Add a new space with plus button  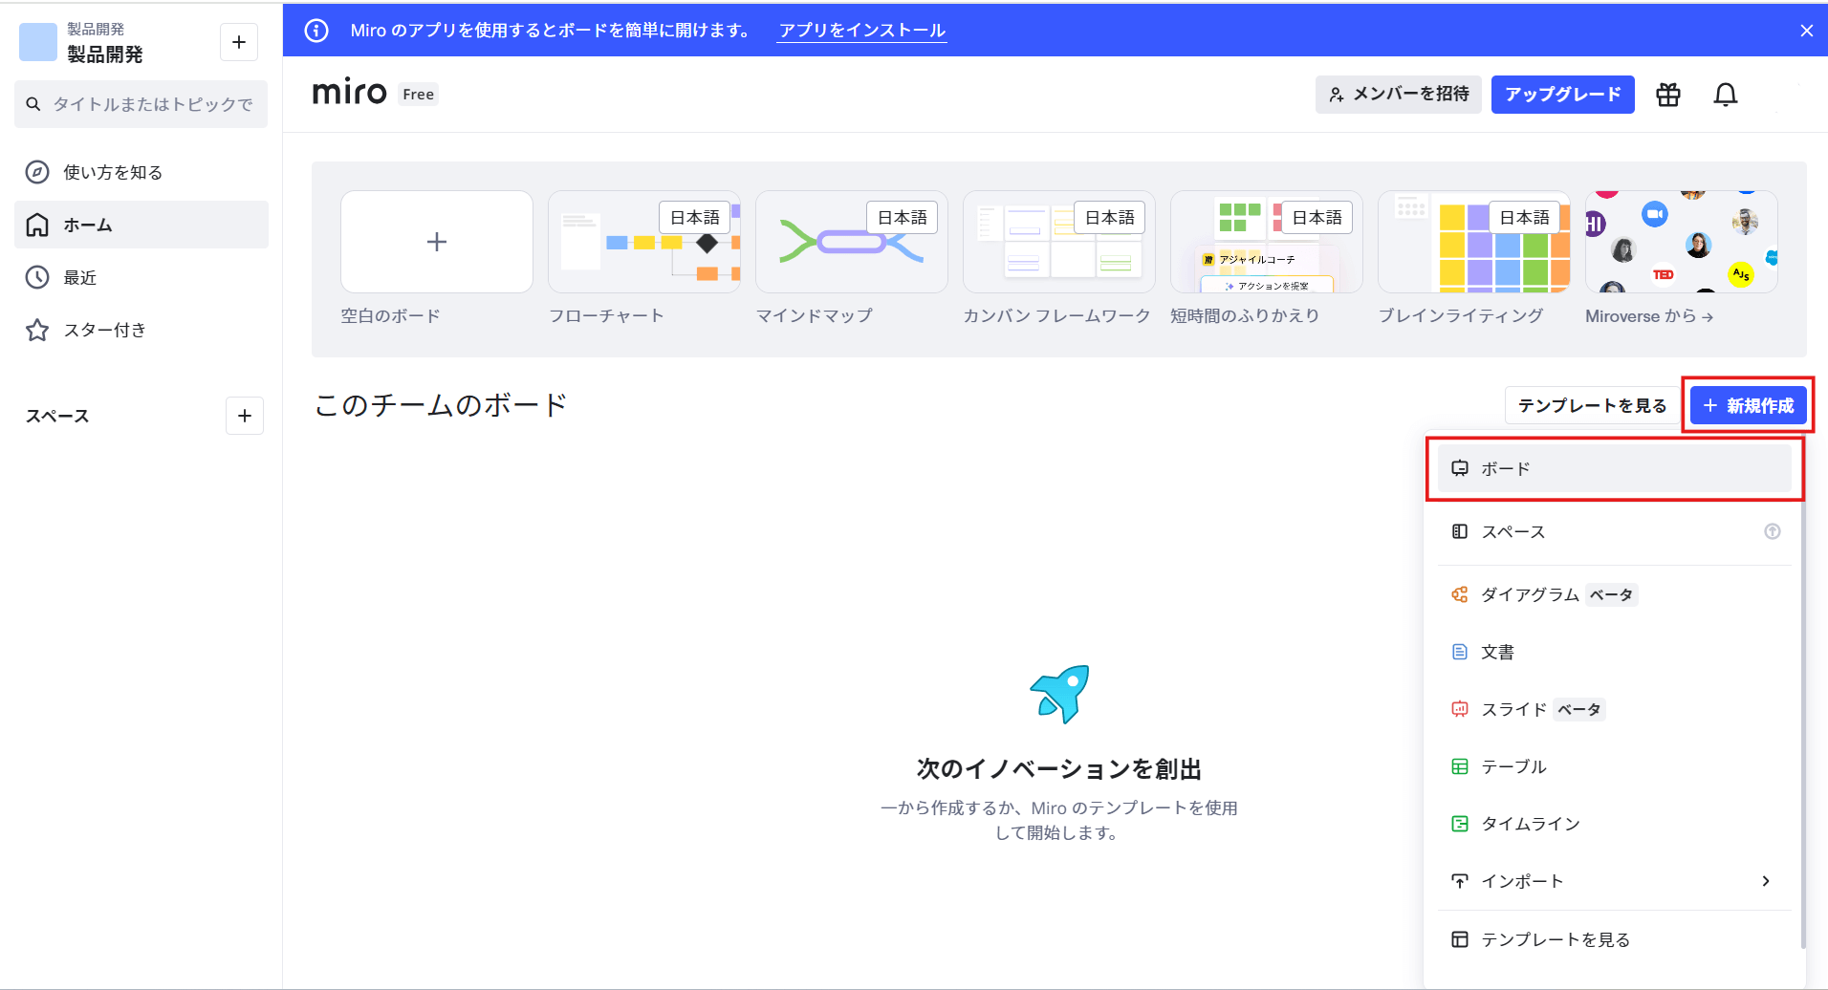245,416
